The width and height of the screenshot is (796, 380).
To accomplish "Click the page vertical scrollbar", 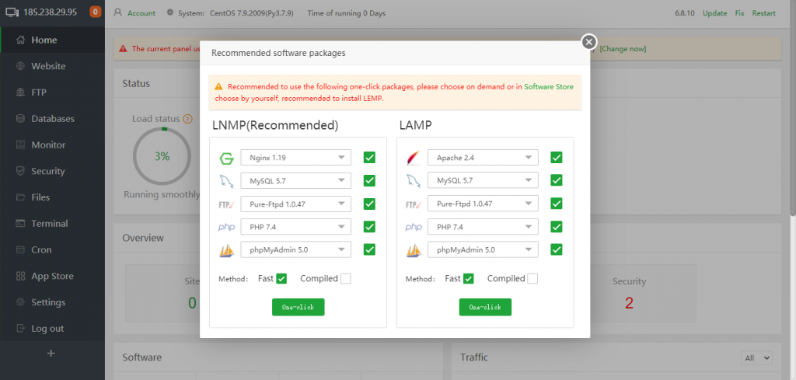I will 791,117.
